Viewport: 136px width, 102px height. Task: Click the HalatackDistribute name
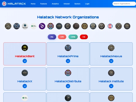coord(68,81)
